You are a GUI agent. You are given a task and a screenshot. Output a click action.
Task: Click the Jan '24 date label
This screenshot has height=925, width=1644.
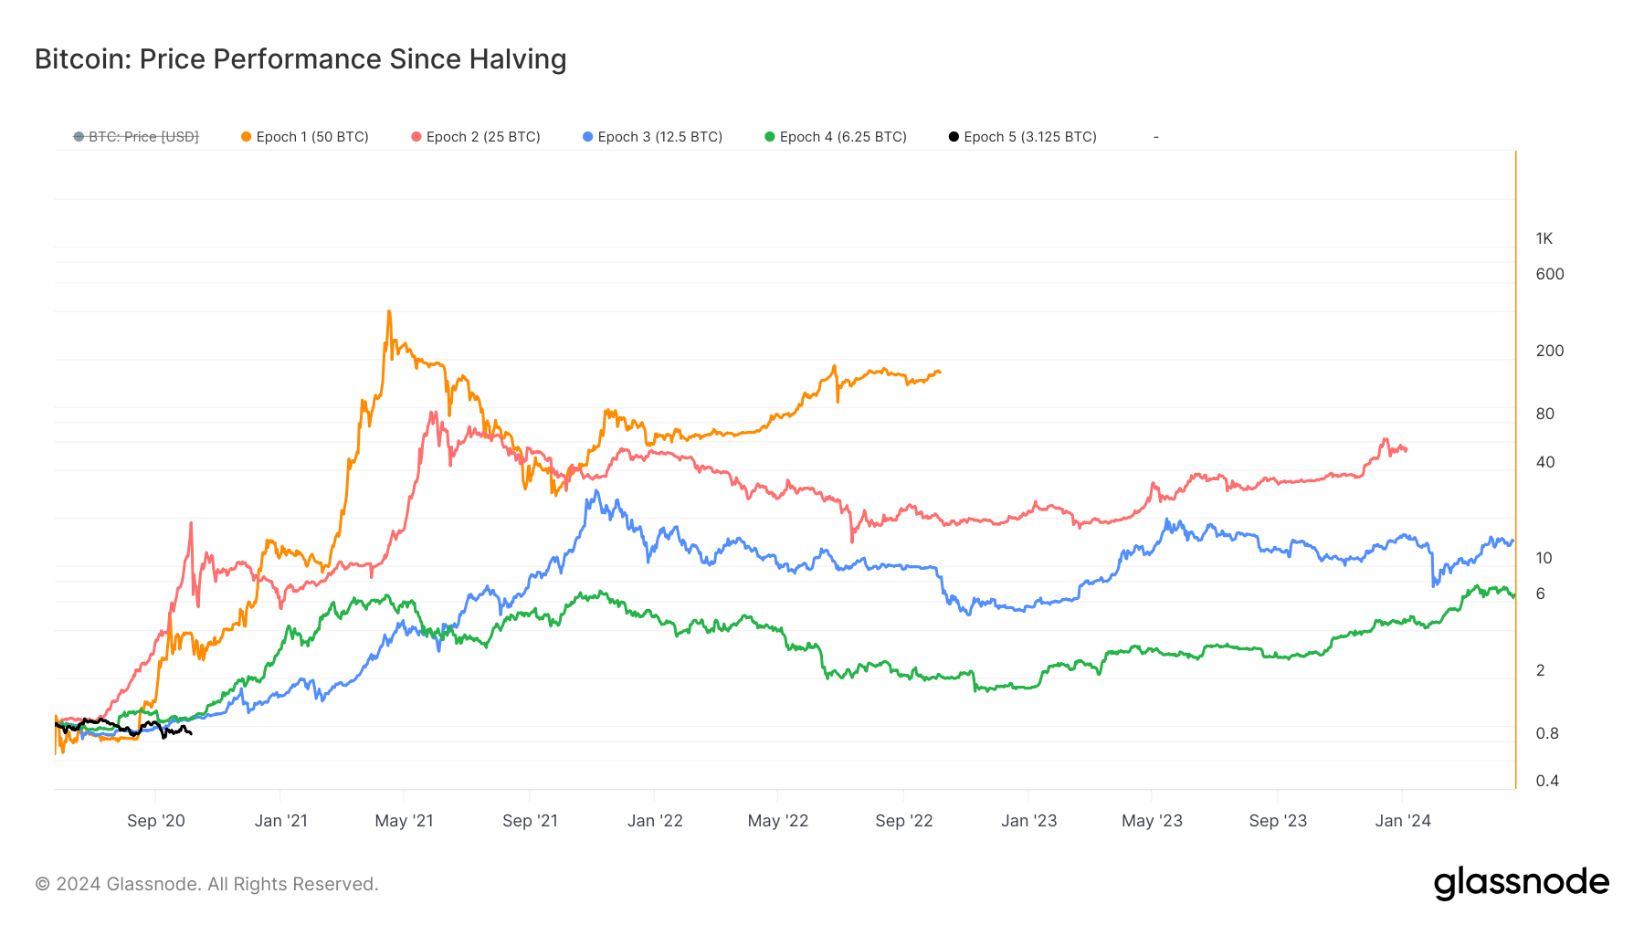[x=1403, y=821]
